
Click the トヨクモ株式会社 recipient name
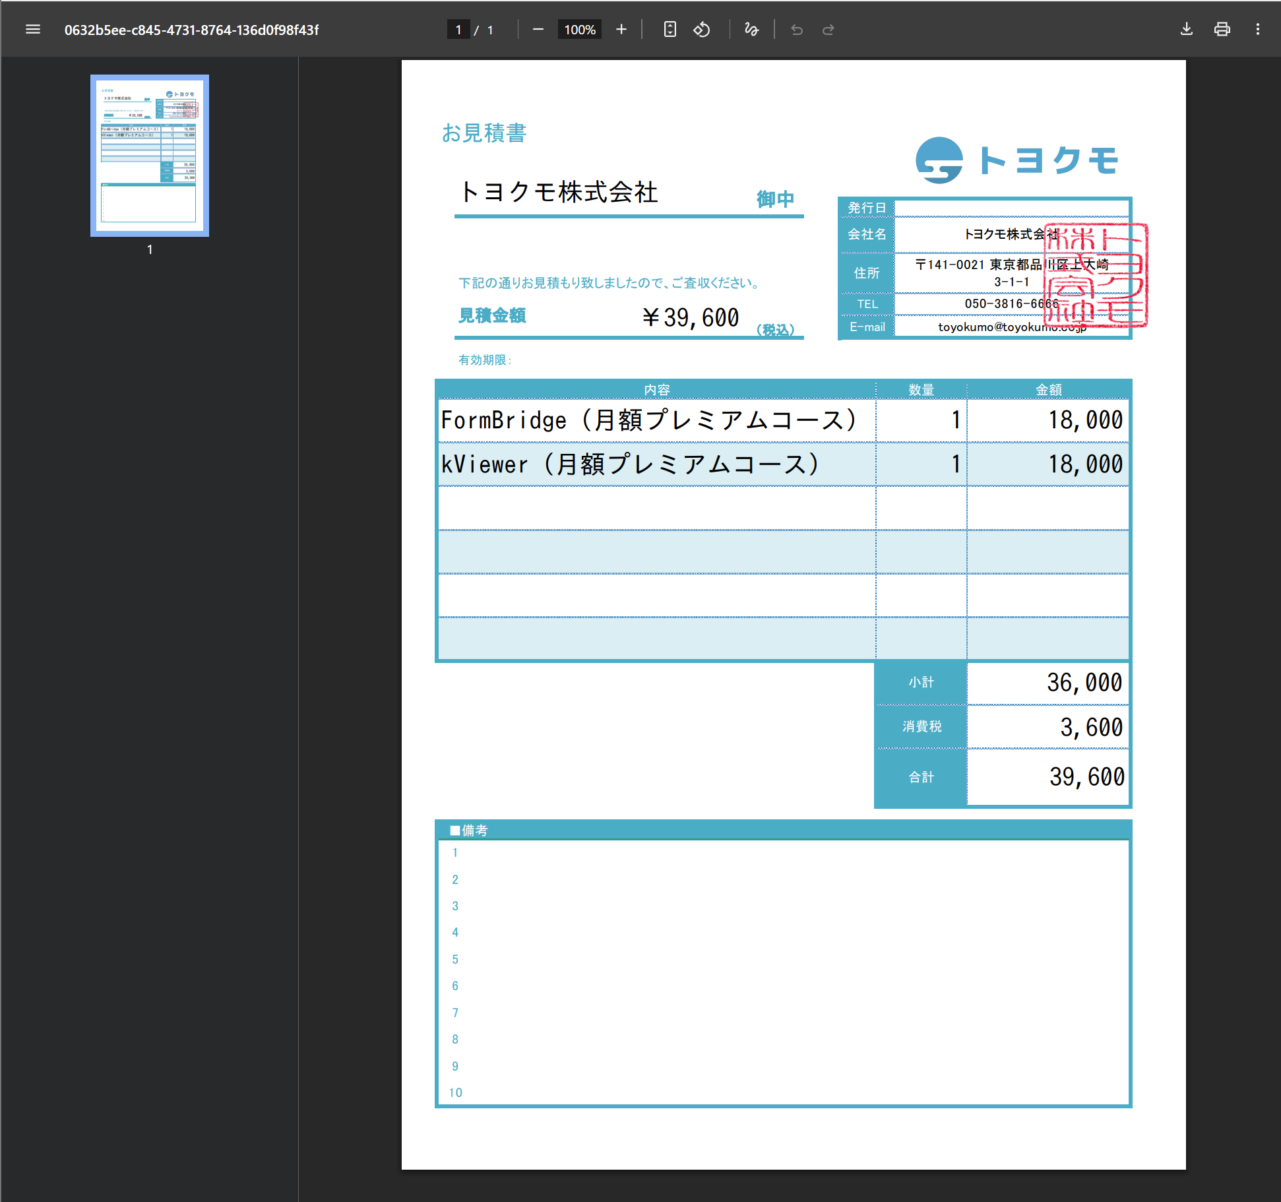click(559, 192)
